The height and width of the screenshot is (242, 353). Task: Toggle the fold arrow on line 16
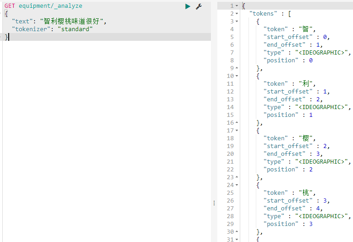(237, 123)
